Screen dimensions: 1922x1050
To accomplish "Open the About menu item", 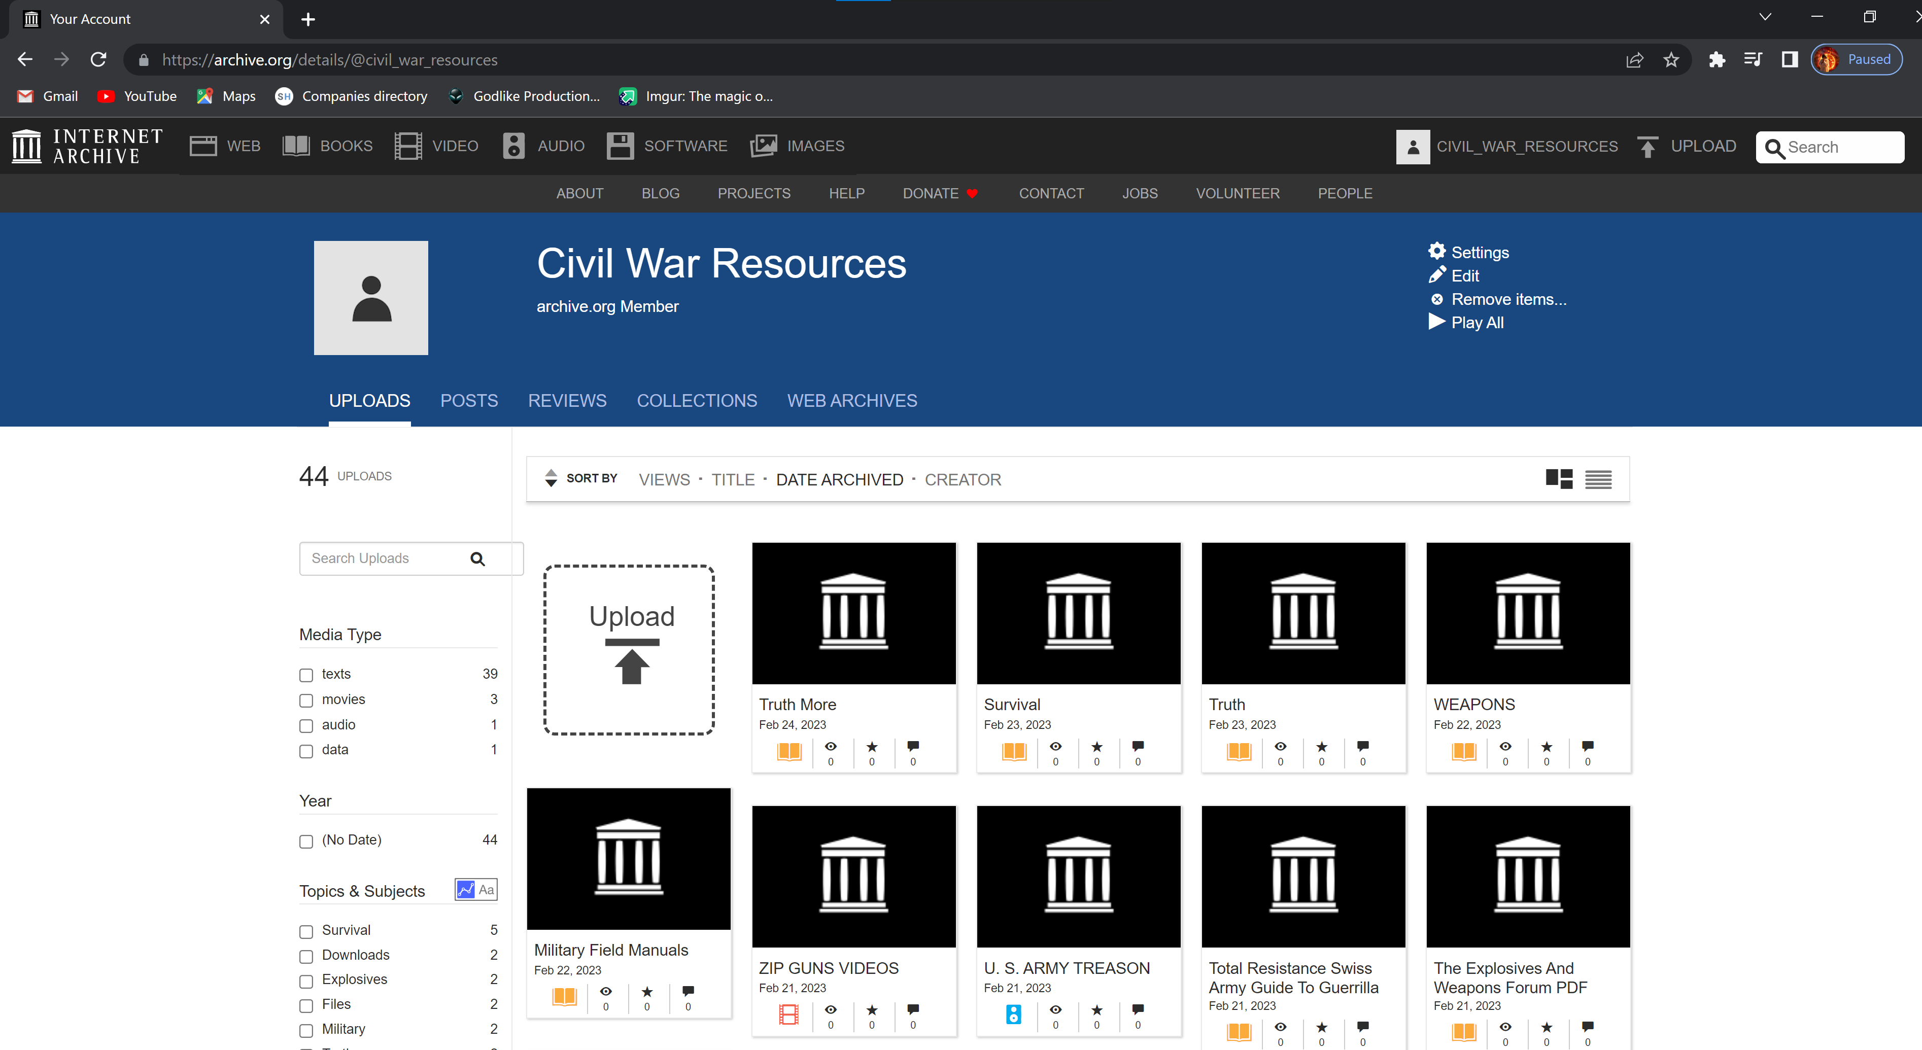I will (580, 193).
